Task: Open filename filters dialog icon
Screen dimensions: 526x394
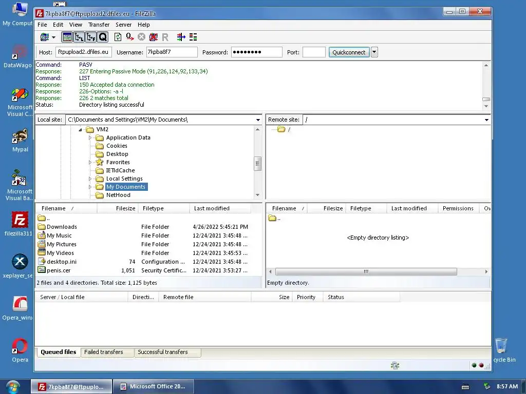Action: coord(181,37)
